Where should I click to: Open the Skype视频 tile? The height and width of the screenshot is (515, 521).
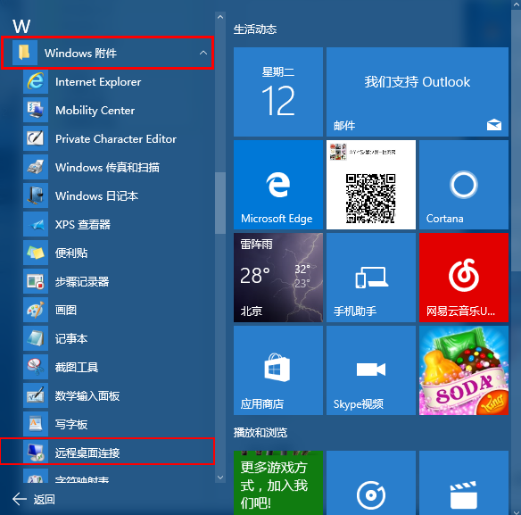[x=371, y=370]
